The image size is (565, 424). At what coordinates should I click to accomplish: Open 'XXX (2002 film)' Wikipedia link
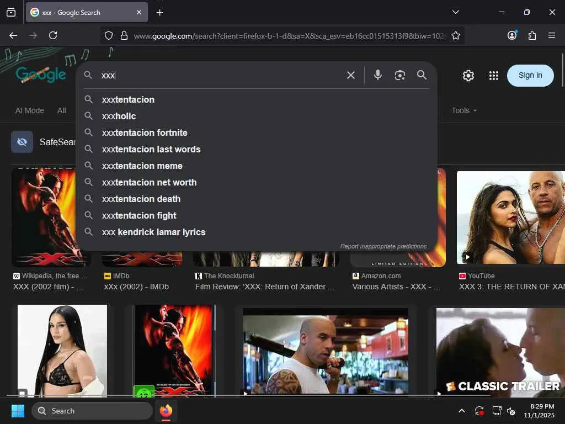pos(49,287)
